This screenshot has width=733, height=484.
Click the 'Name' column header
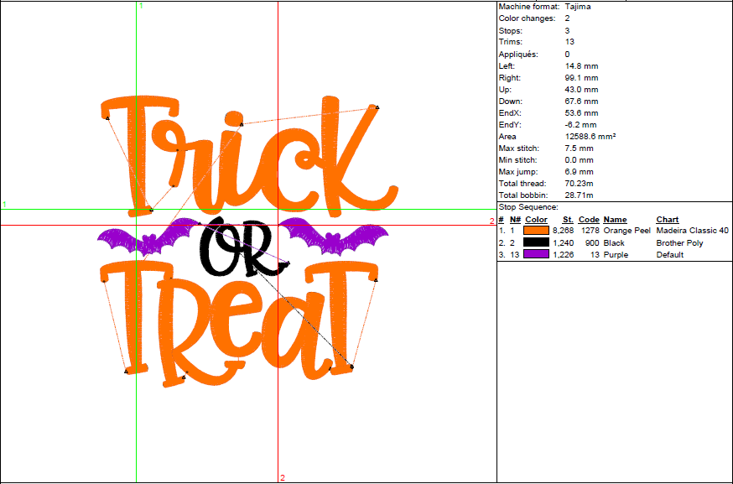point(615,220)
